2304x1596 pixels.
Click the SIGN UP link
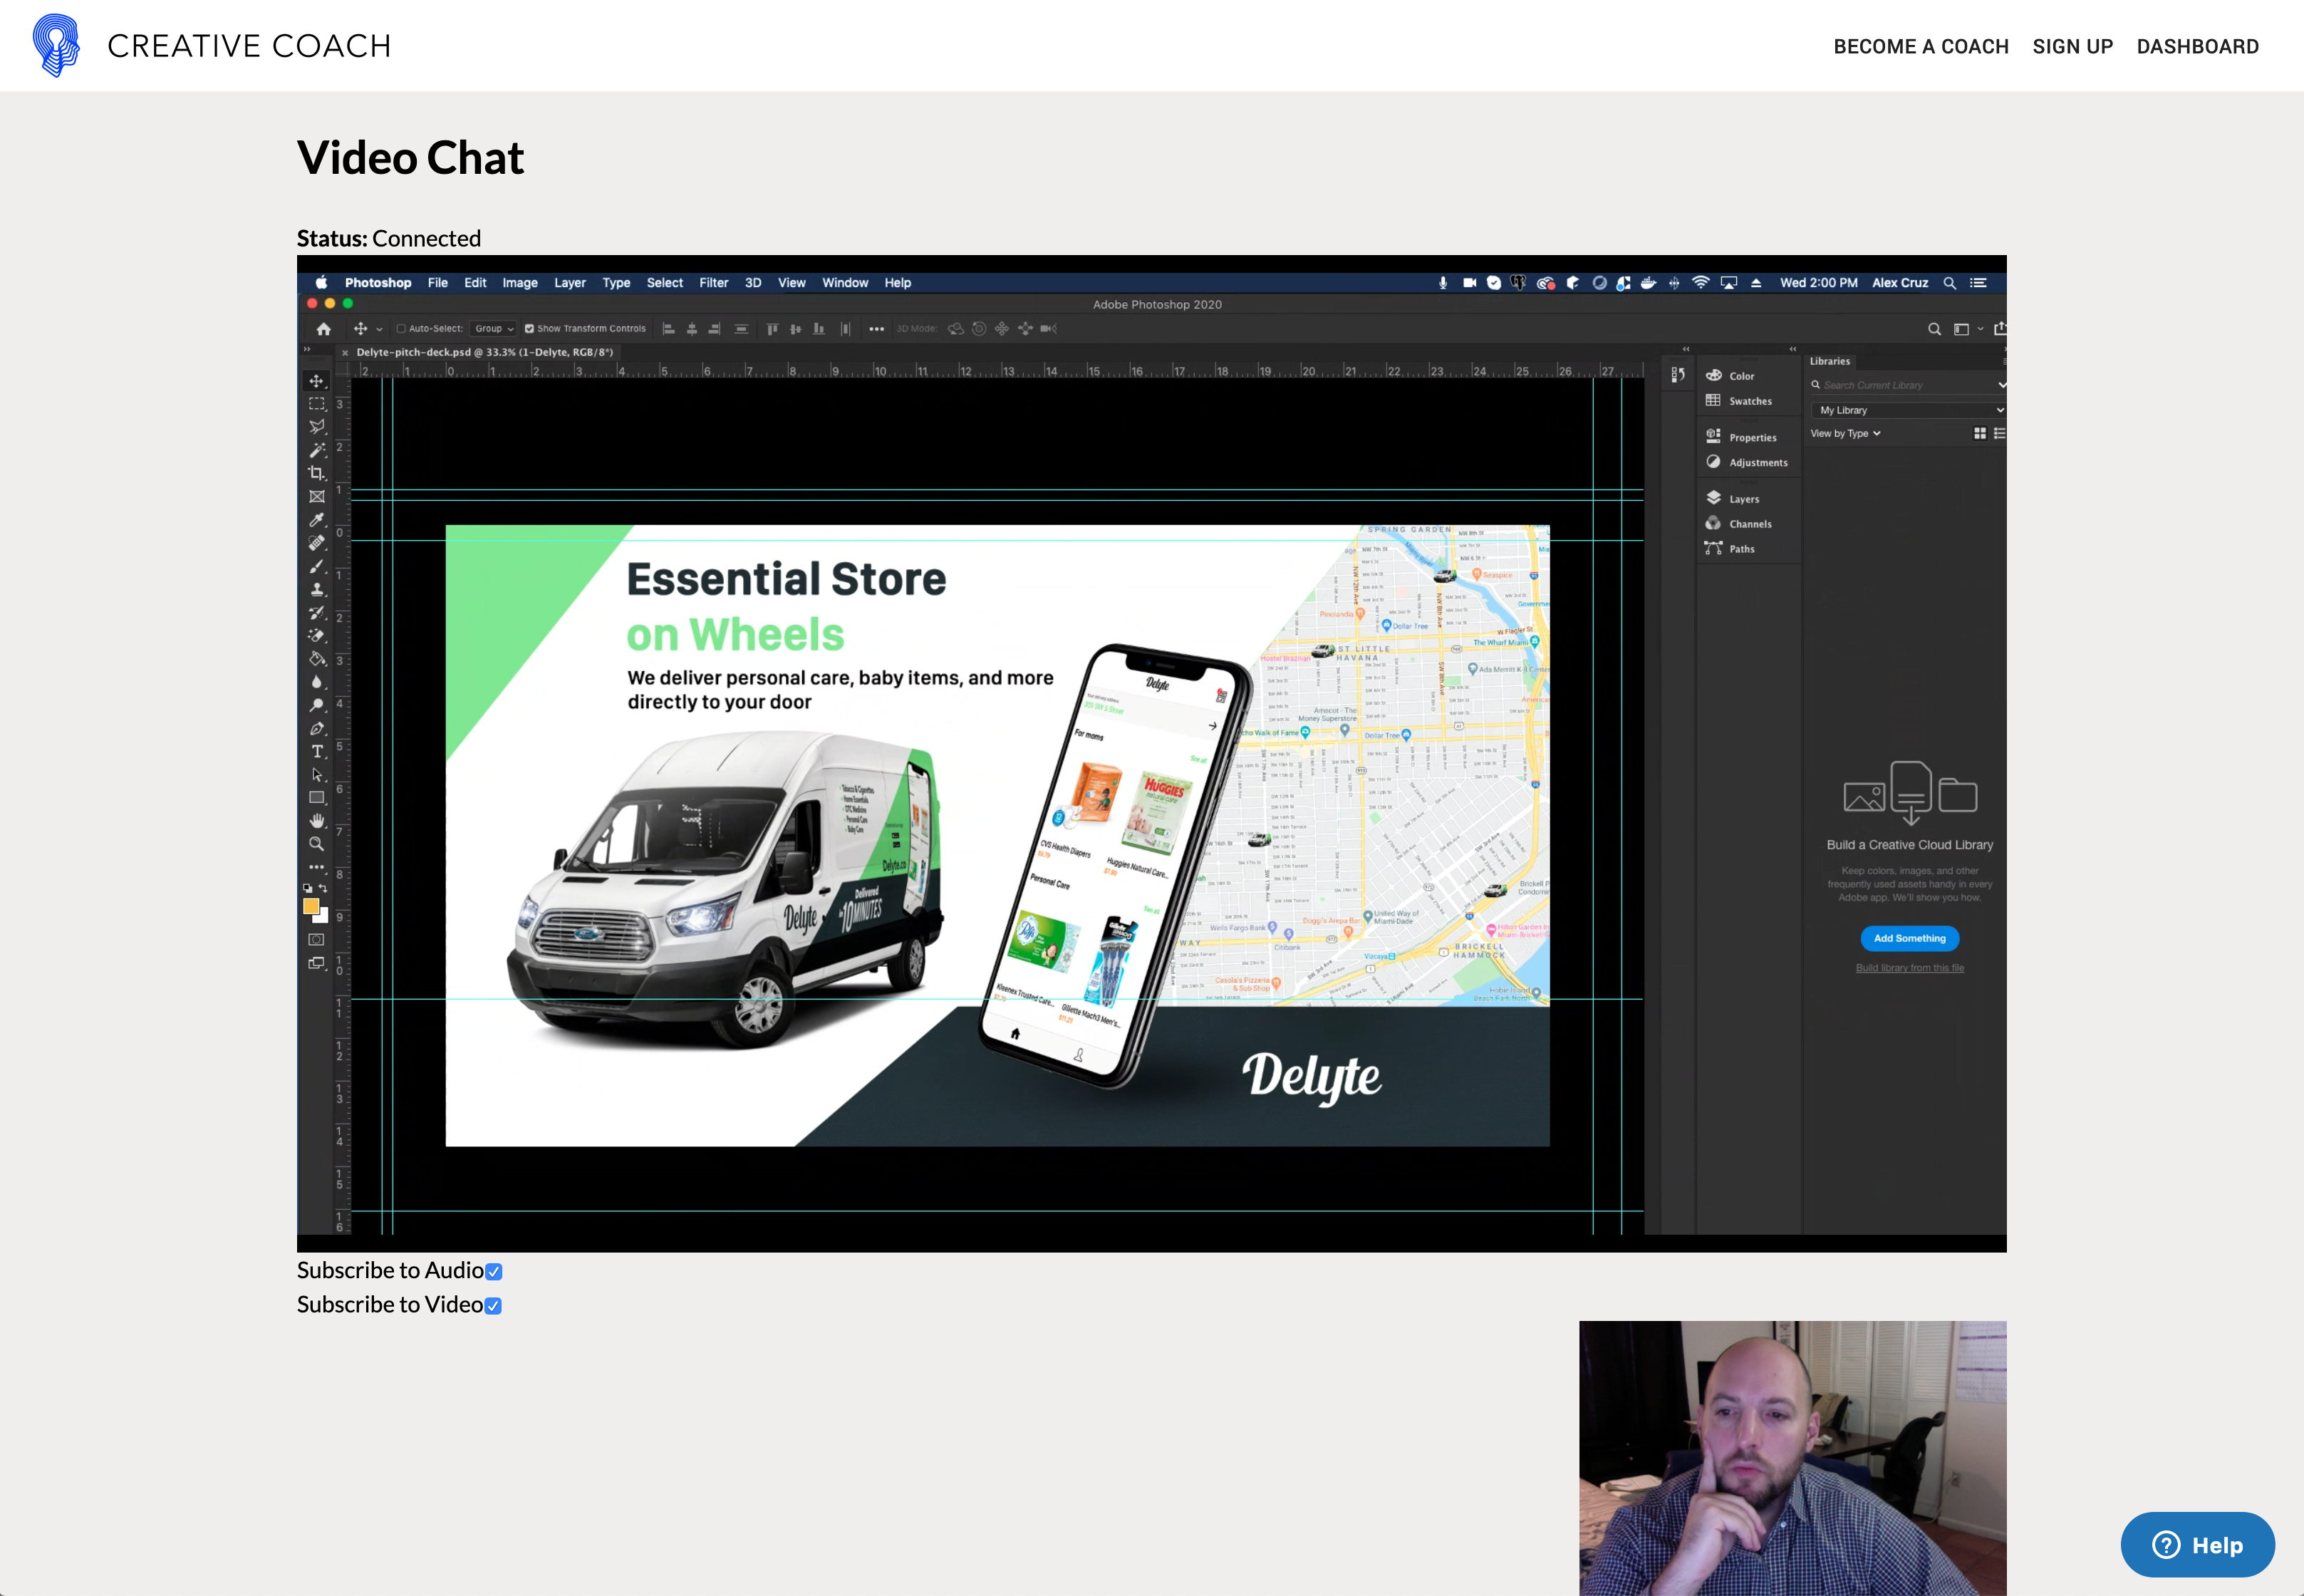[x=2072, y=47]
